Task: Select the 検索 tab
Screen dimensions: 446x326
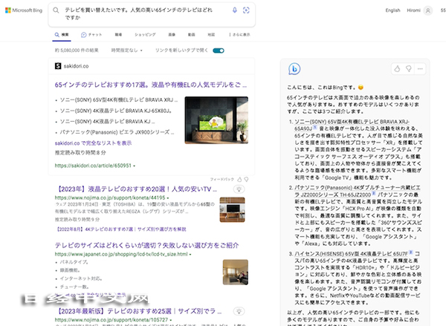Action: tap(62, 35)
